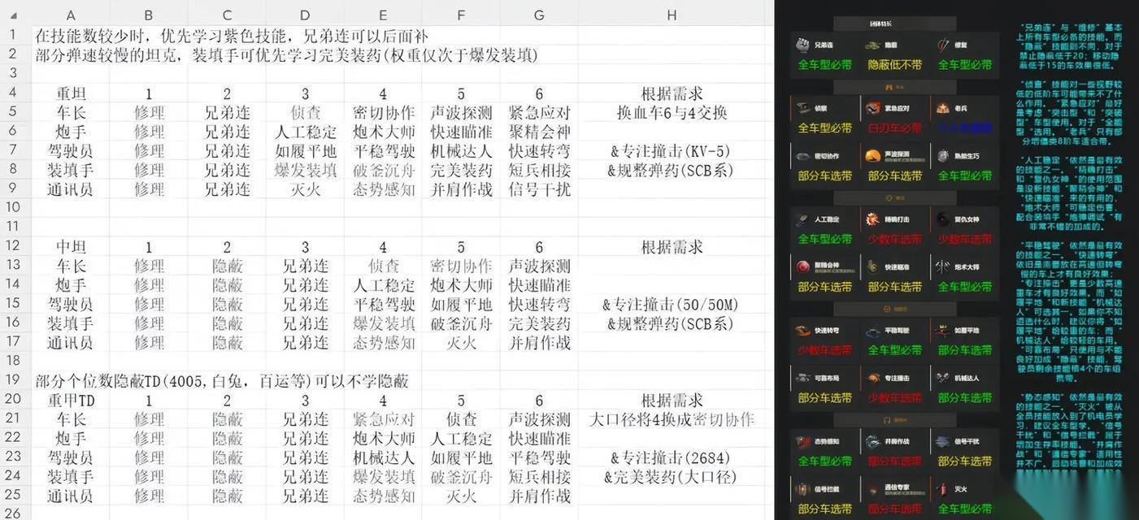The image size is (1139, 520).
Task: Select column A header
Action: (x=71, y=15)
